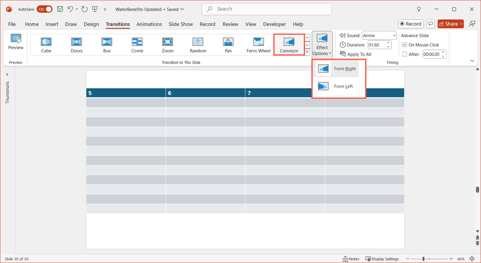This screenshot has height=263, width=481.
Task: Zoom in with the plus button
Action: (x=451, y=259)
